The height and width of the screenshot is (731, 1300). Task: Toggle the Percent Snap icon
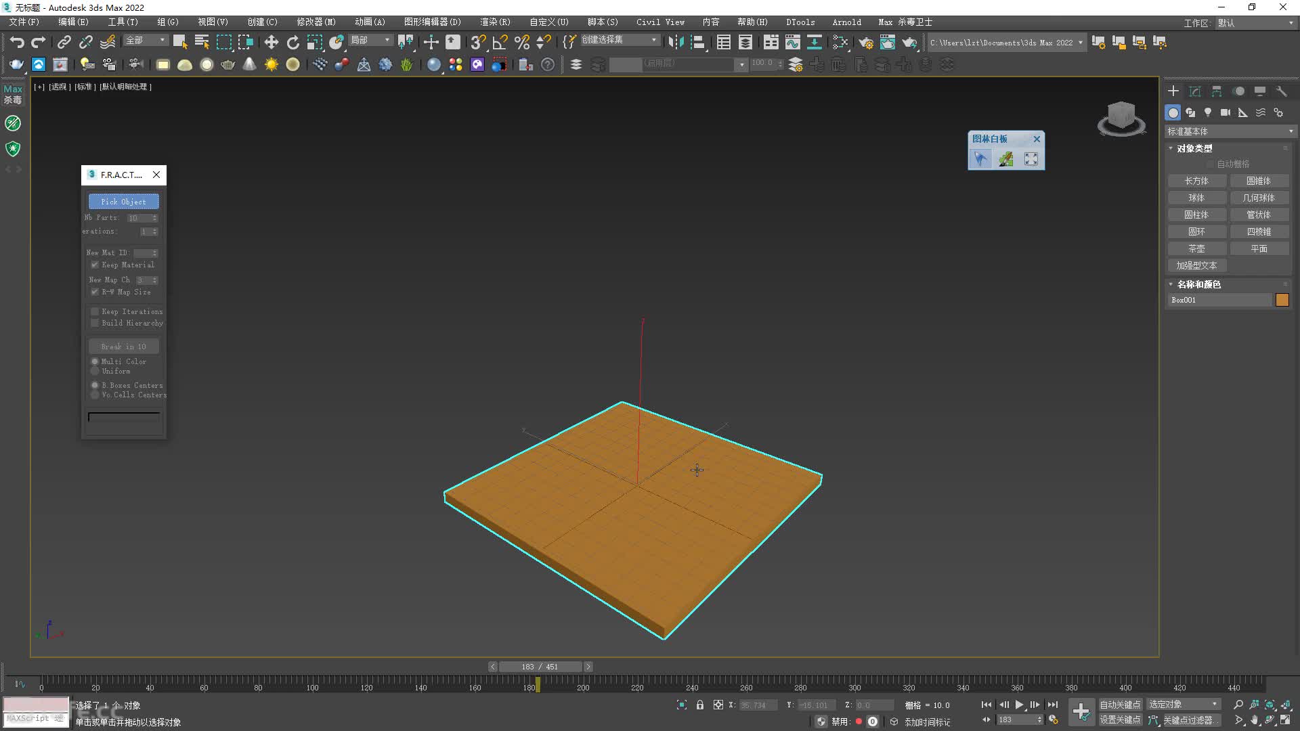(x=521, y=42)
